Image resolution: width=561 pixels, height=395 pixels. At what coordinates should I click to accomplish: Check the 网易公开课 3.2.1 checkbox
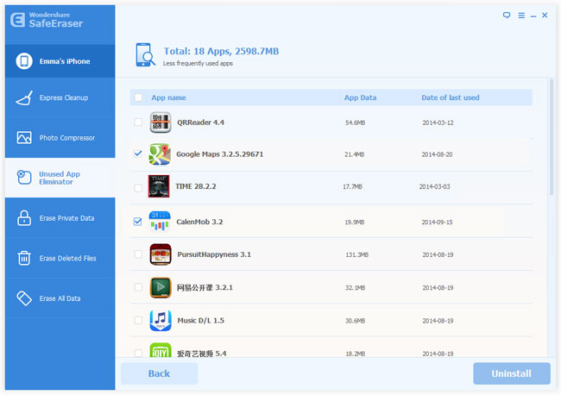coord(138,287)
